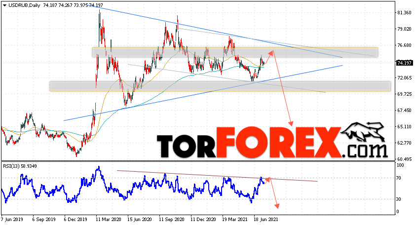The width and height of the screenshot is (415, 225).
Task: Select the 72.065 price axis label
Action: 404,78
